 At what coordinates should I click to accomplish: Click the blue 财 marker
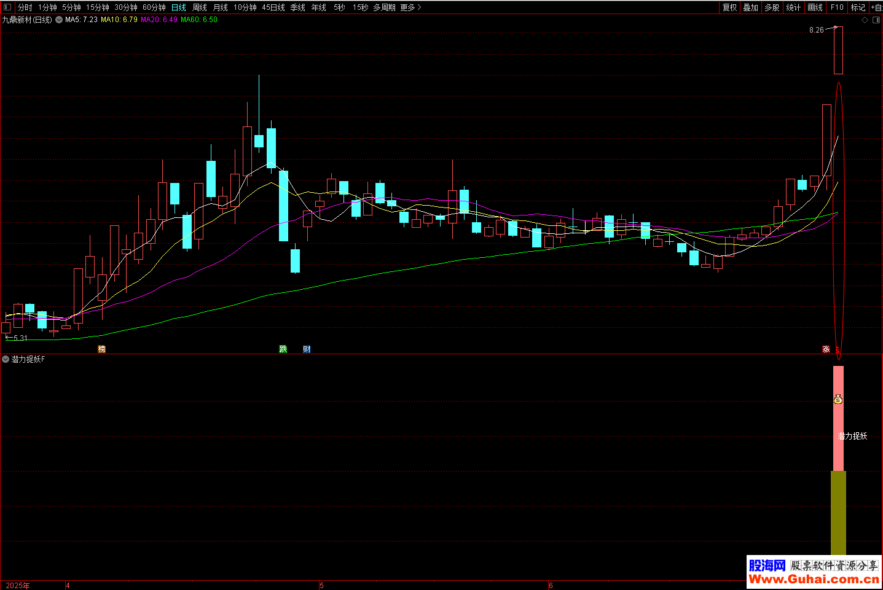pyautogui.click(x=307, y=349)
